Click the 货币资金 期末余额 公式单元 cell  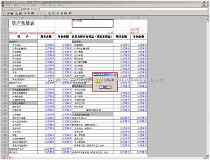[46, 45]
